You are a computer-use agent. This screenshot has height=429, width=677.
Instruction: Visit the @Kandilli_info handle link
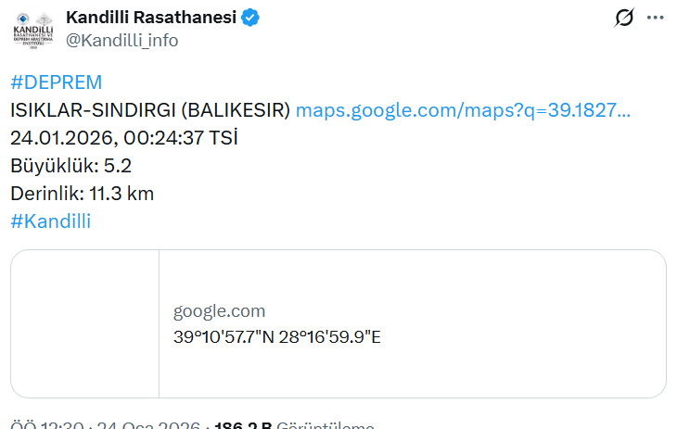(x=121, y=40)
